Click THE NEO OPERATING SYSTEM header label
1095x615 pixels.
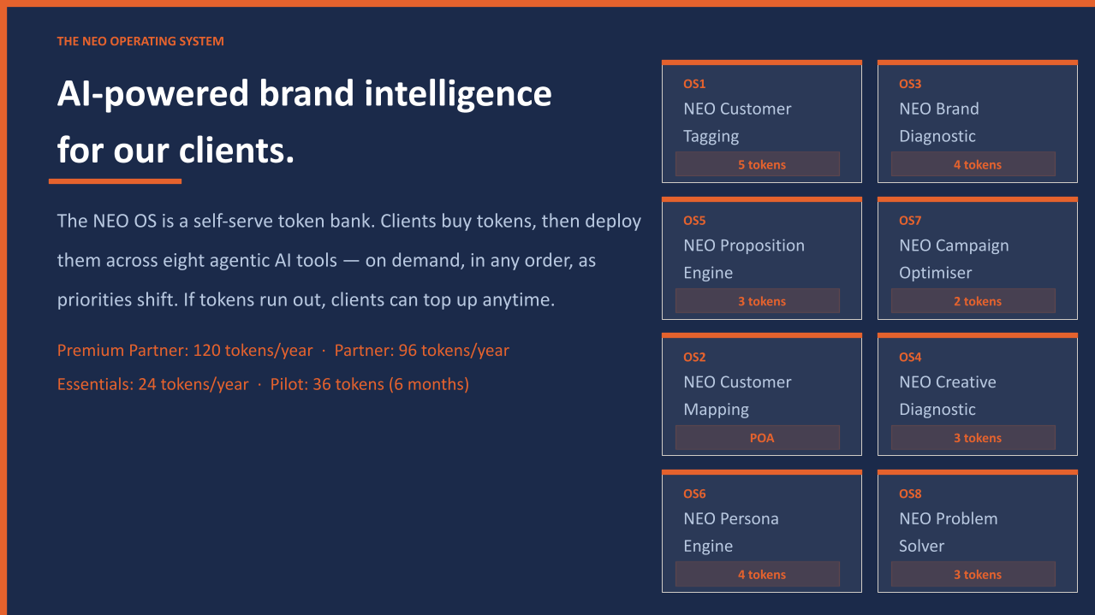click(140, 41)
